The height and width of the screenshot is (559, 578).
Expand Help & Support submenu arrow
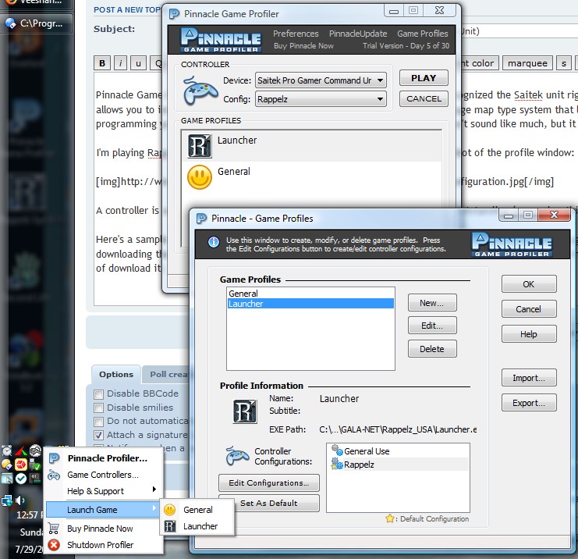click(x=154, y=490)
